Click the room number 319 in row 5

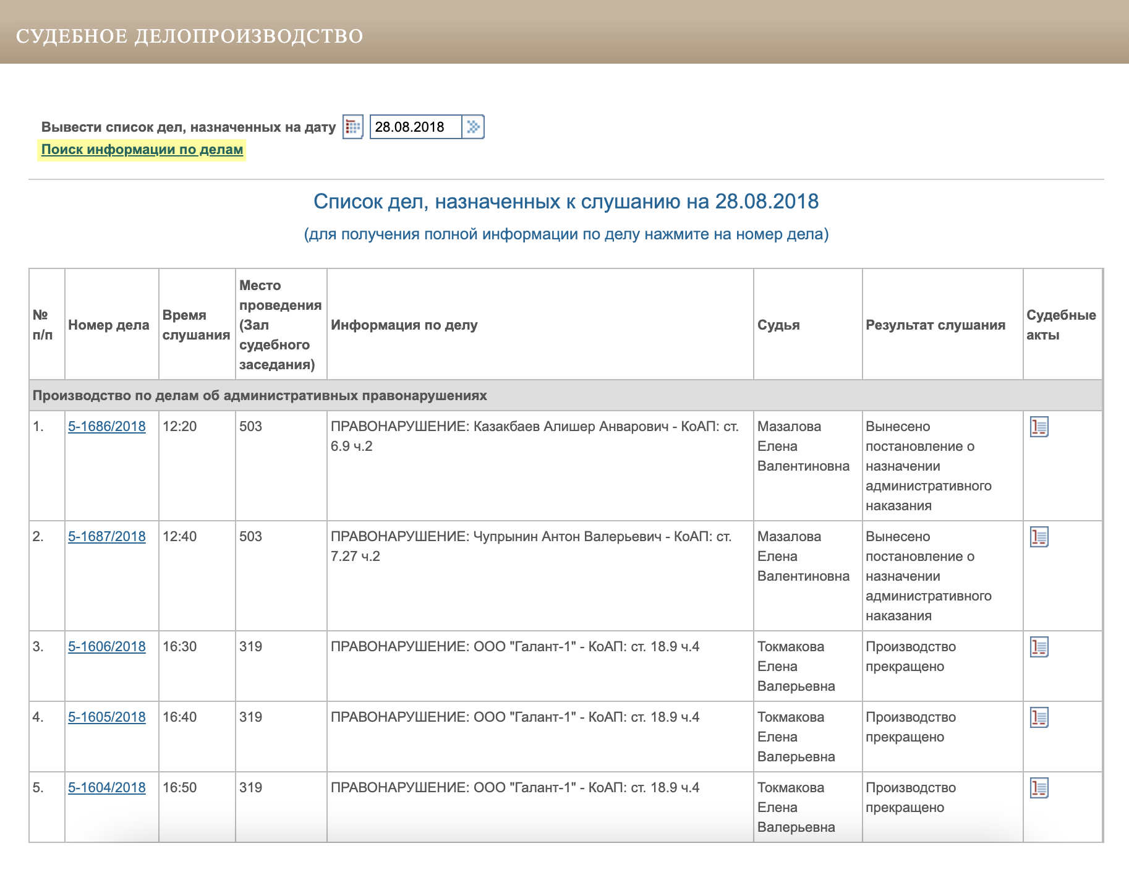coord(250,788)
